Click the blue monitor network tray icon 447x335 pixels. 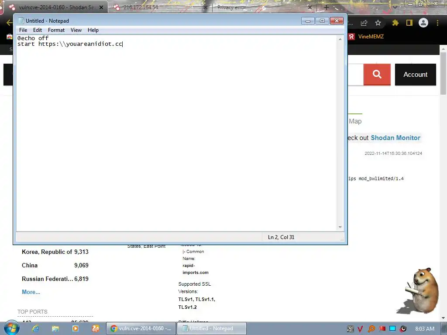point(392,329)
